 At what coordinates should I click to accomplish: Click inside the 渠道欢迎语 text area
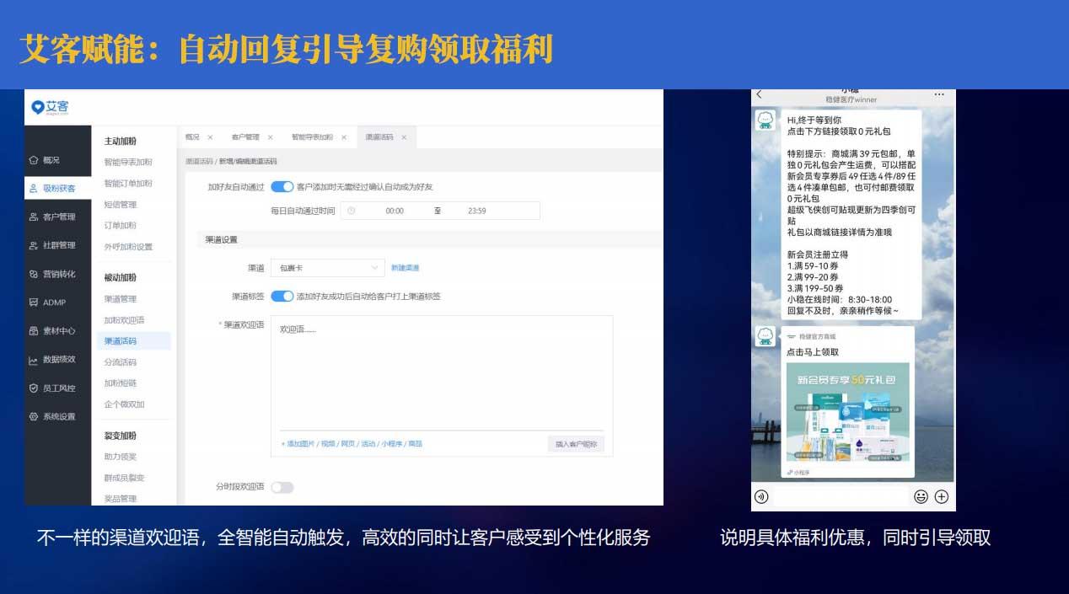[441, 371]
